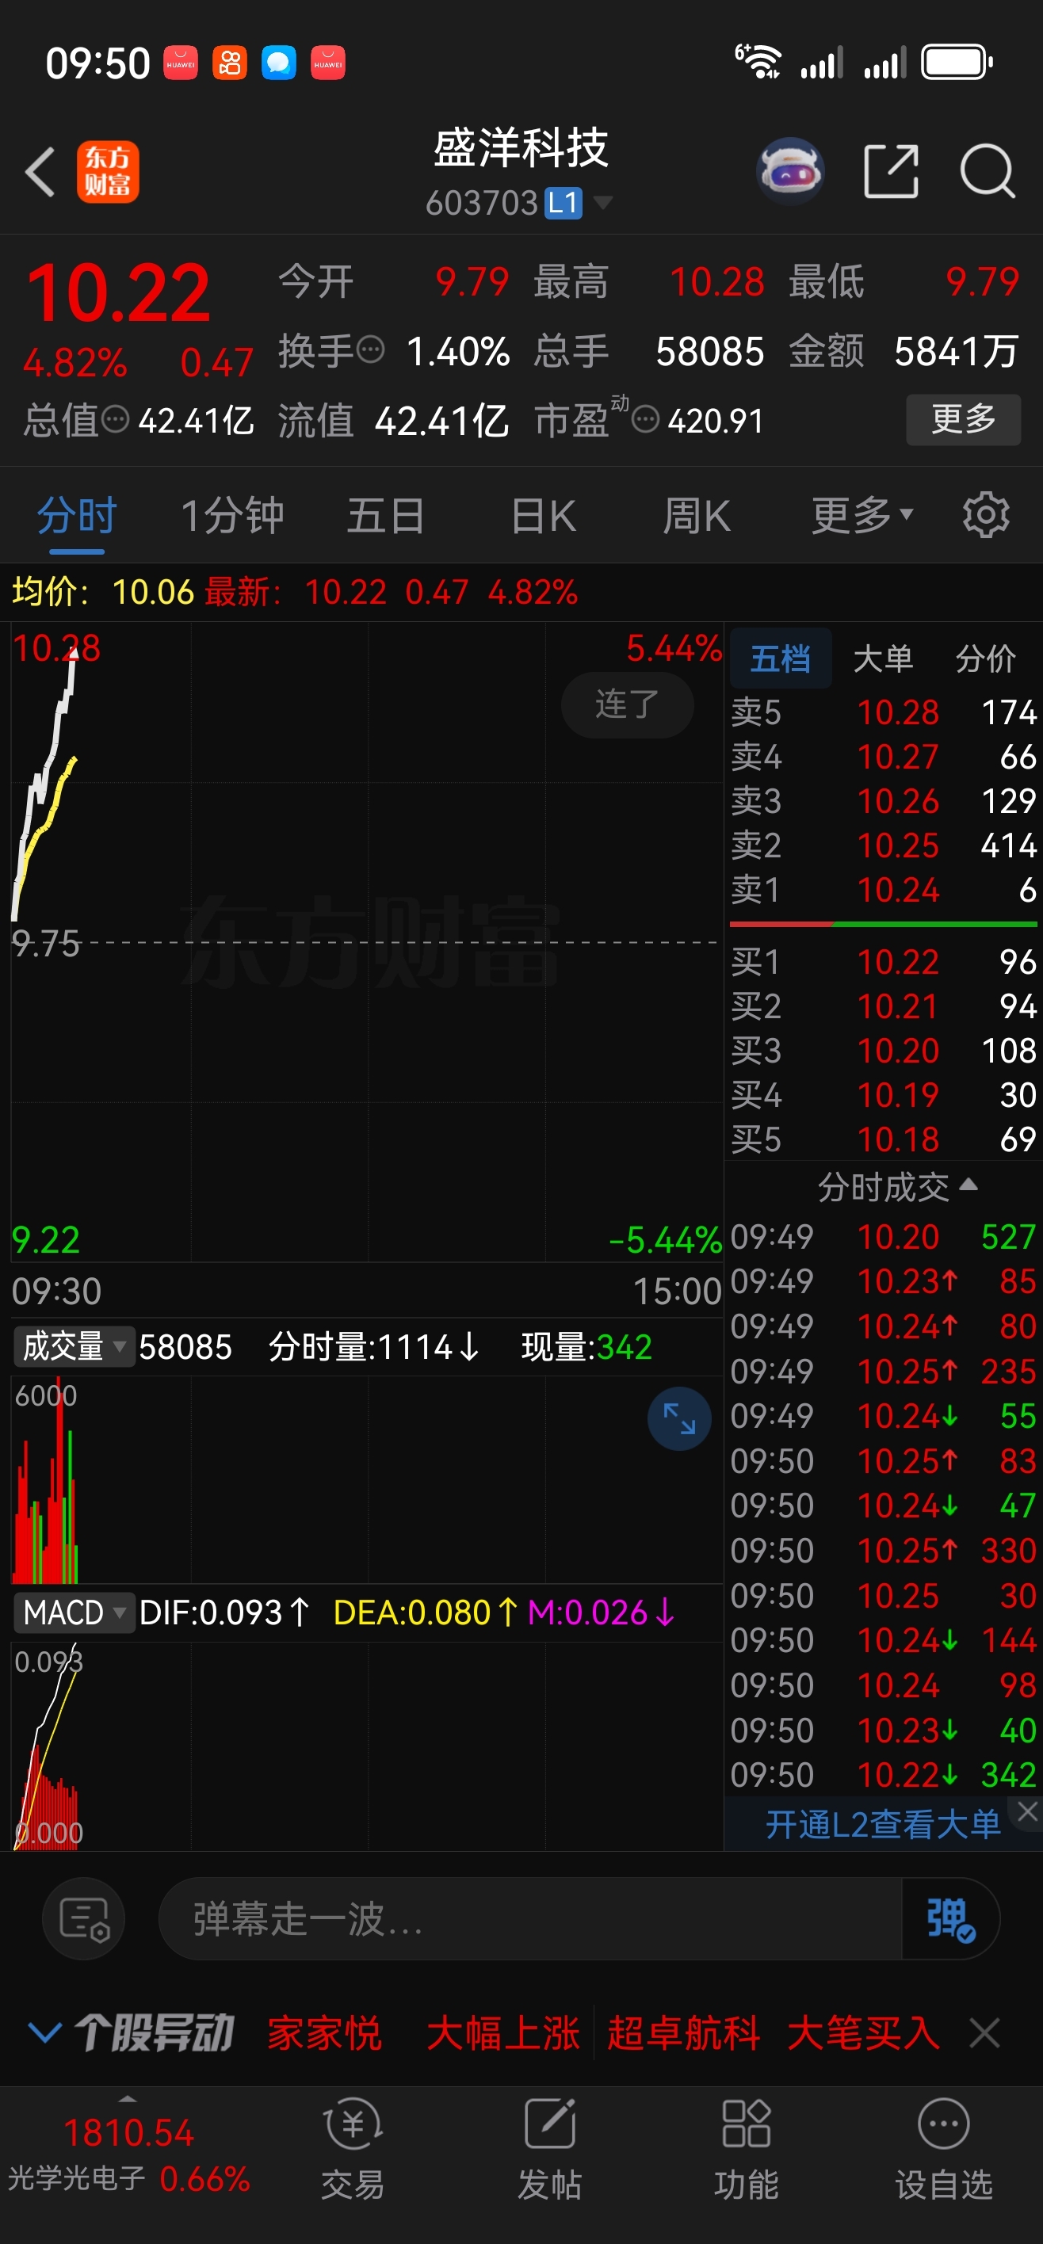This screenshot has width=1043, height=2244.
Task: Tap 买3 price 10.20 row
Action: point(884,1051)
